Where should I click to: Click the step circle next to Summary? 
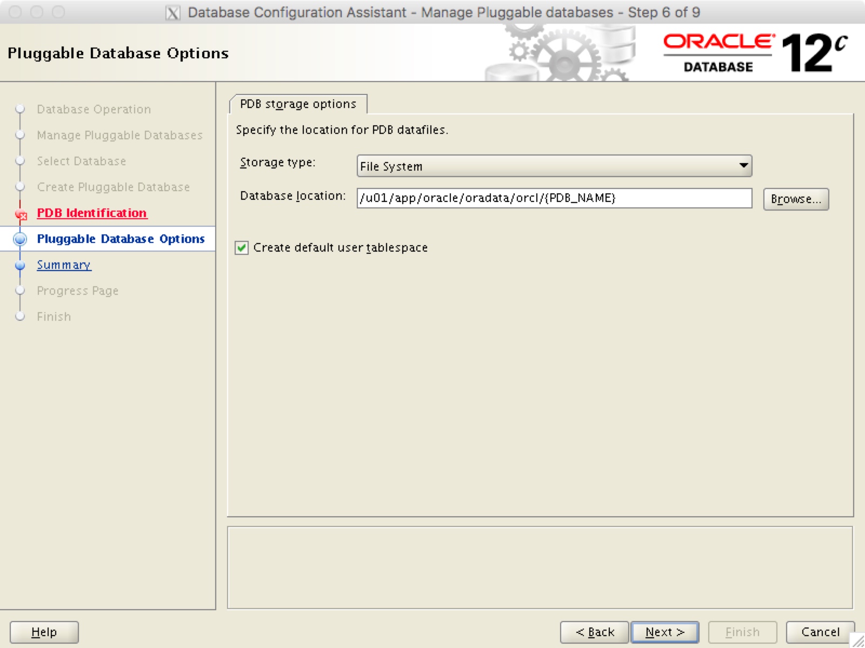tap(21, 265)
